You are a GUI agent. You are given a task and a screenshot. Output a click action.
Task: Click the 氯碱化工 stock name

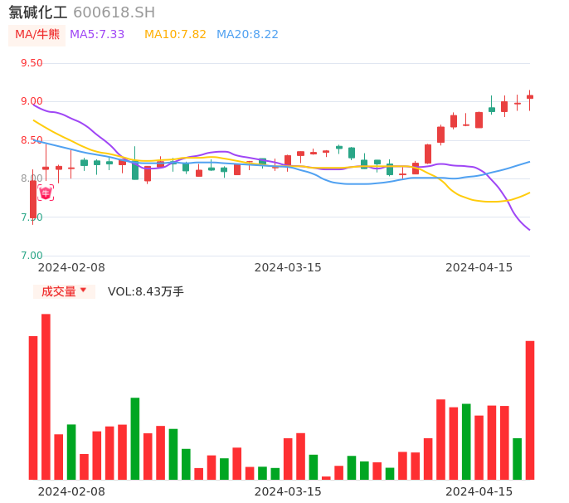coord(38,12)
